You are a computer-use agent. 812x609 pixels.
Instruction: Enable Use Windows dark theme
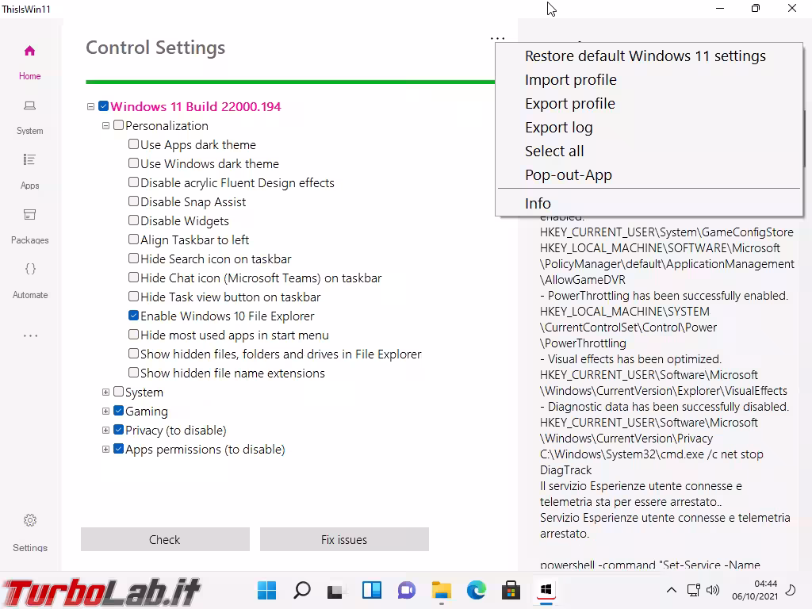[x=133, y=163]
